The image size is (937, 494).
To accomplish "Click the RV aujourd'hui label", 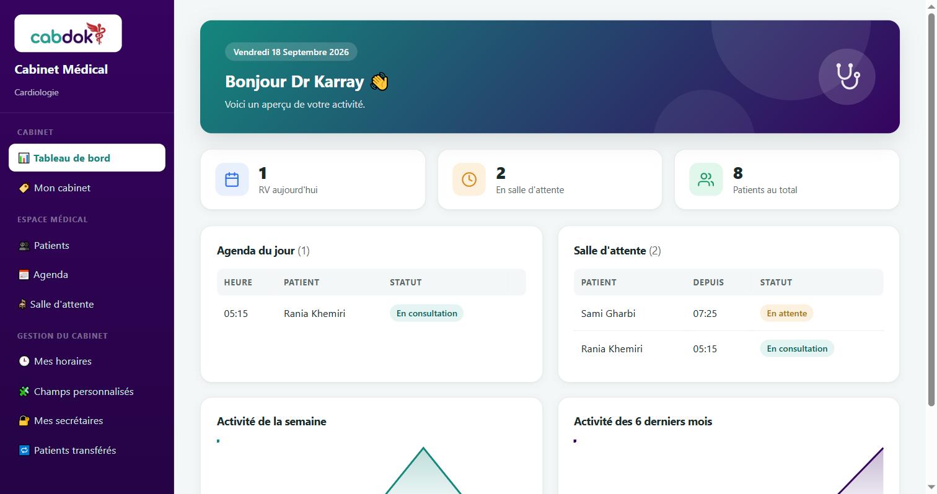I will 288,190.
